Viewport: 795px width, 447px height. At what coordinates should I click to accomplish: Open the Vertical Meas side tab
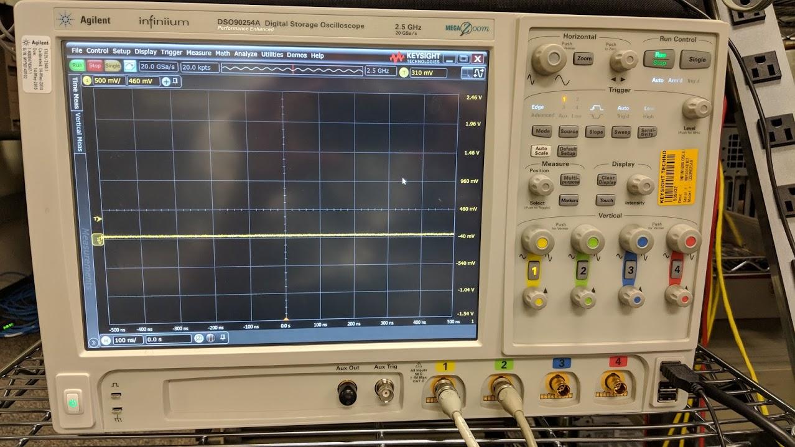(78, 131)
